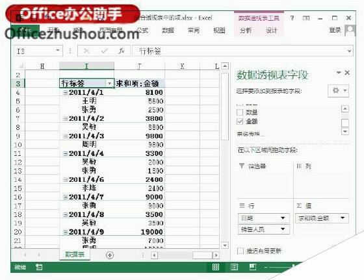Click sheet scroll down arrow

tap(225, 245)
